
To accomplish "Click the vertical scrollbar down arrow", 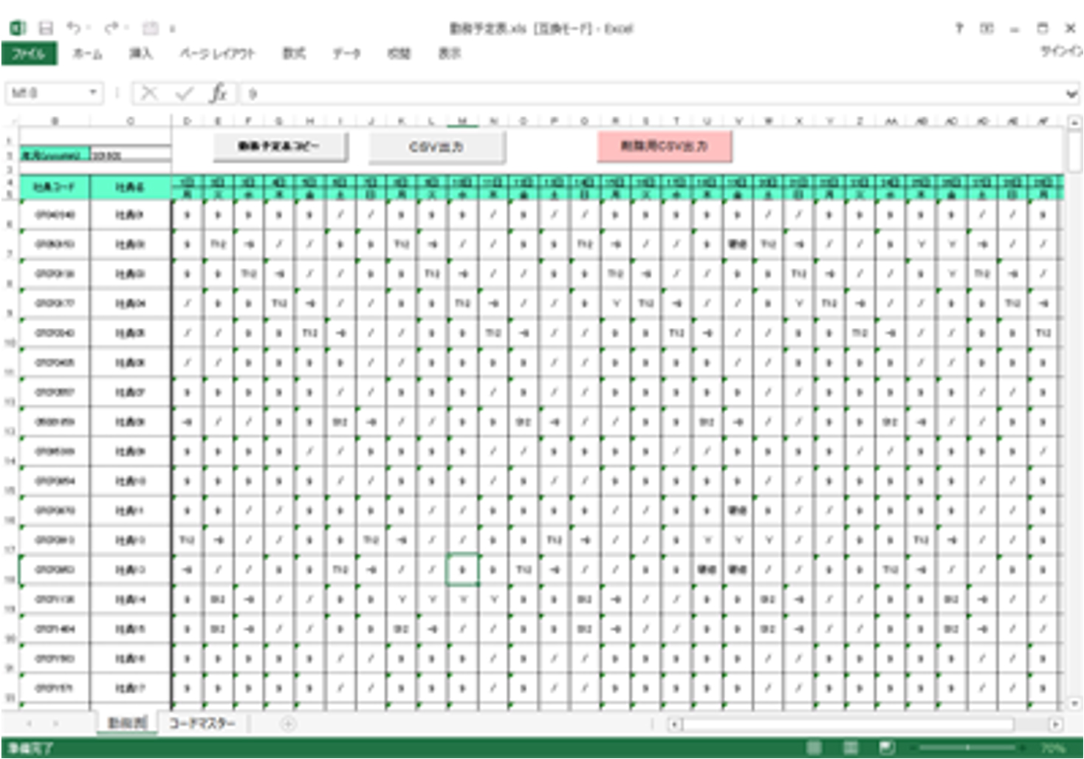I will [x=1074, y=704].
